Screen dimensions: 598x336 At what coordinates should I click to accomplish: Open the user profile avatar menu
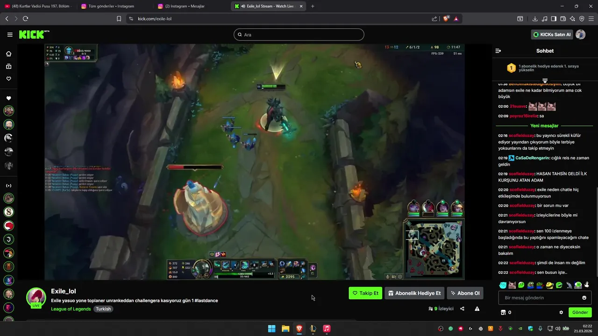(581, 35)
